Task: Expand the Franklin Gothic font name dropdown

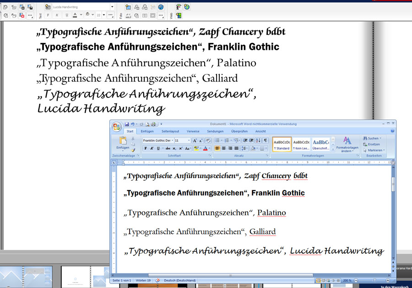Action: pyautogui.click(x=172, y=141)
